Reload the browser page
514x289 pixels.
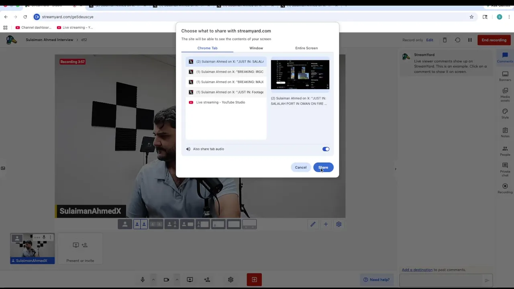(25, 17)
